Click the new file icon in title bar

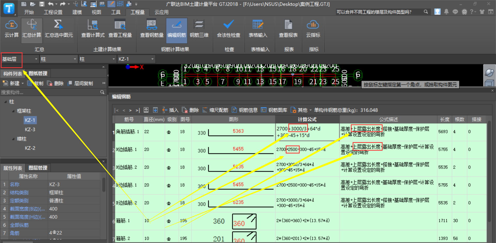click(24, 4)
